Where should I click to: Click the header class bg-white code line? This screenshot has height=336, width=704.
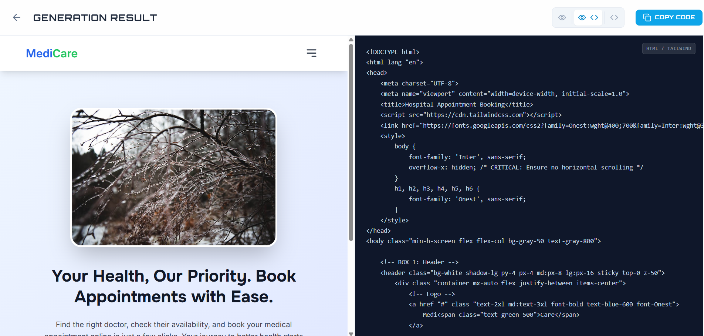[522, 273]
